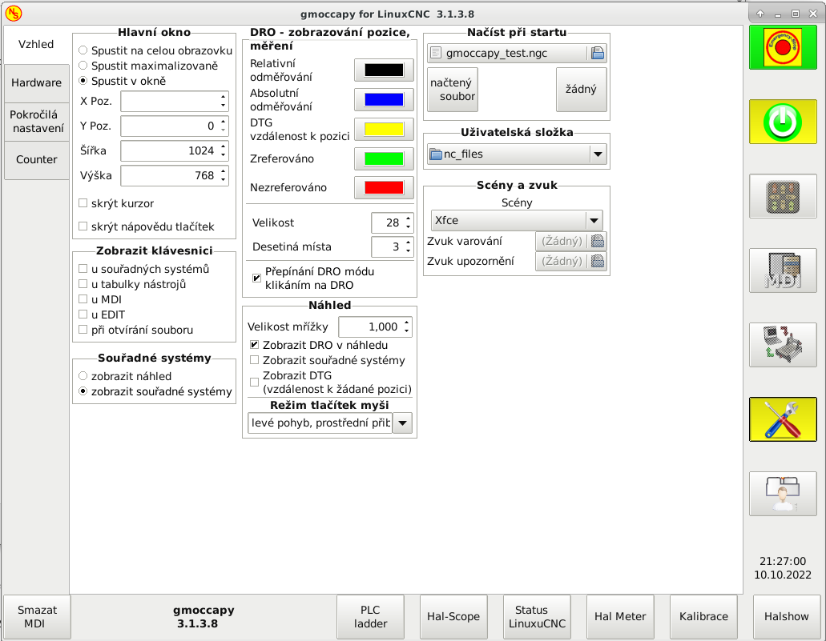Open the 'Pokročilá nastavení' tab
Image resolution: width=826 pixels, height=641 pixels.
pos(36,122)
